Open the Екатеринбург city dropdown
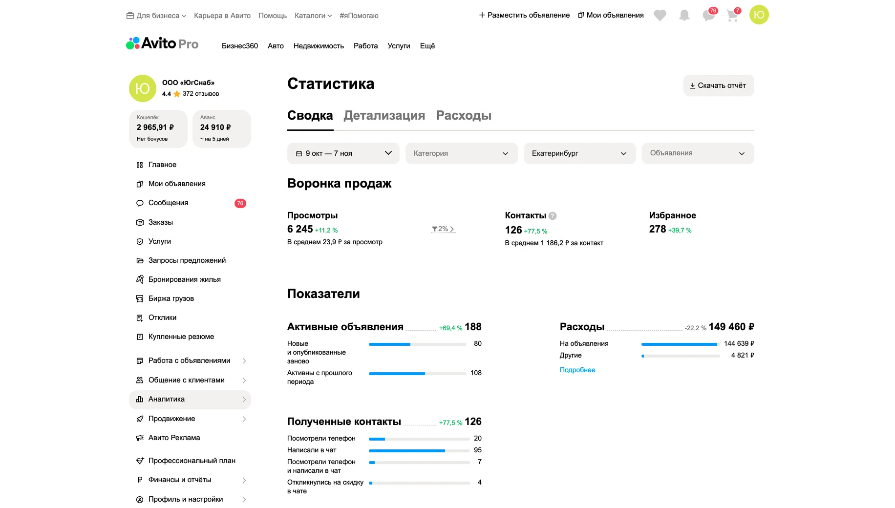Image resolution: width=895 pixels, height=508 pixels. 580,153
